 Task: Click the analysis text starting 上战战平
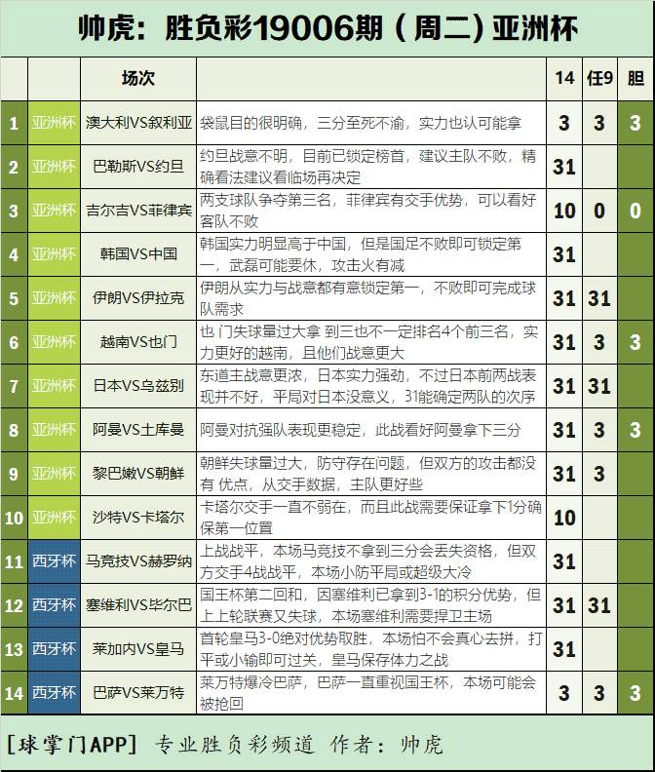[367, 561]
